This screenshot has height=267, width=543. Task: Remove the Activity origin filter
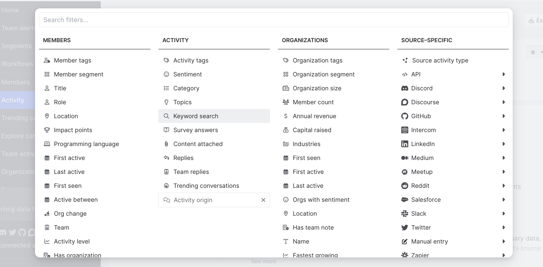[x=263, y=200]
